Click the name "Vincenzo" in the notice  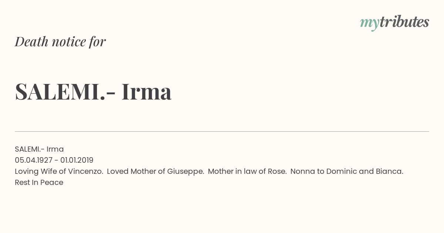85,171
